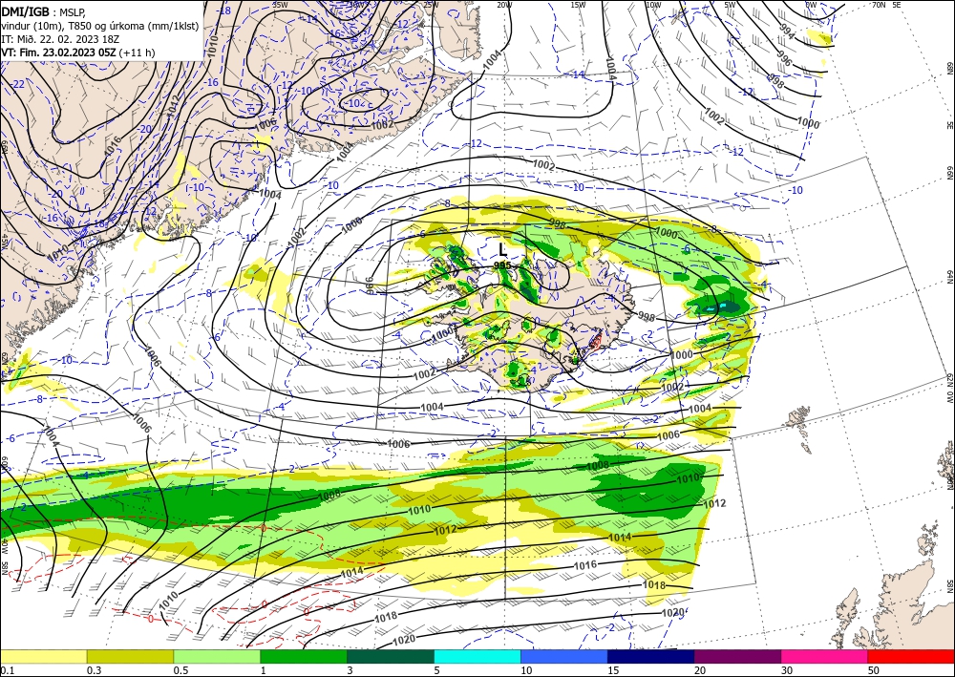Click the navy 15–20 legend swatch
This screenshot has height=677, width=955.
click(651, 656)
